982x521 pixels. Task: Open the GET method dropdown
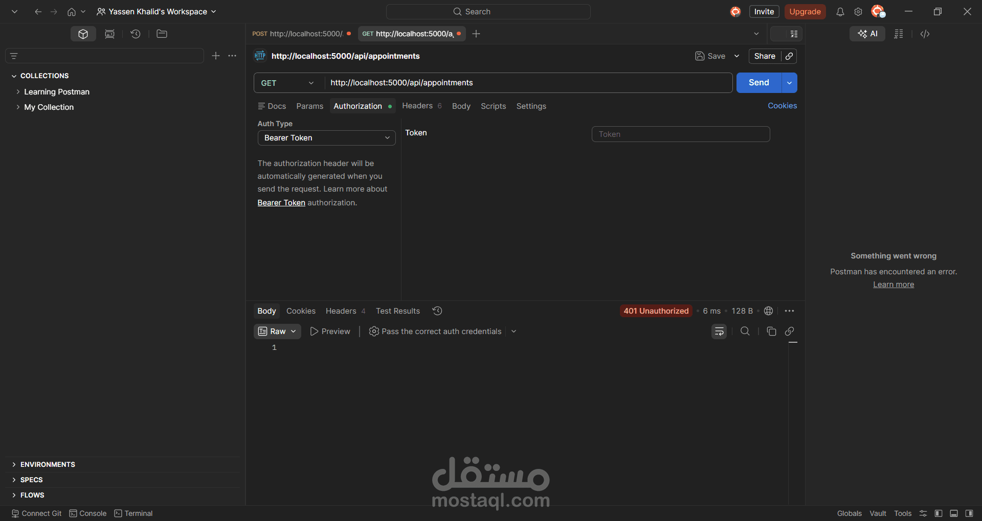[x=288, y=83]
